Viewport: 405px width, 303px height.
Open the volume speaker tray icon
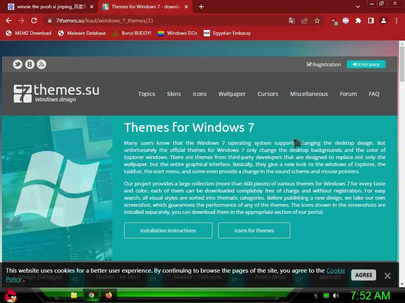336,296
